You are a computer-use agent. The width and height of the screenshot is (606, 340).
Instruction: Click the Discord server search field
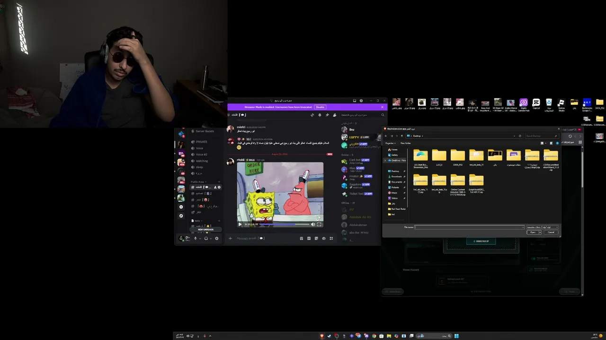point(363,115)
